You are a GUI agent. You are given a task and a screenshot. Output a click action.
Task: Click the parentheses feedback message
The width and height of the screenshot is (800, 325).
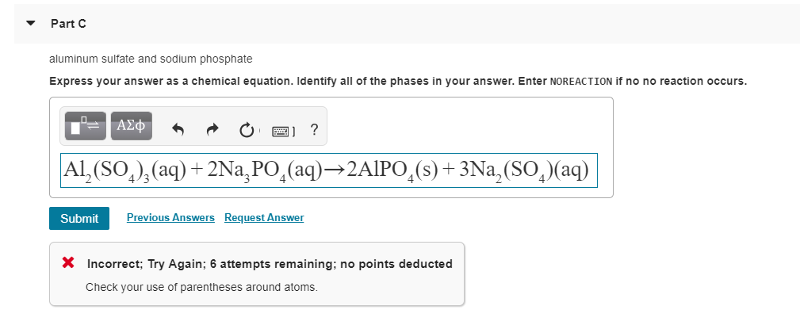click(201, 287)
